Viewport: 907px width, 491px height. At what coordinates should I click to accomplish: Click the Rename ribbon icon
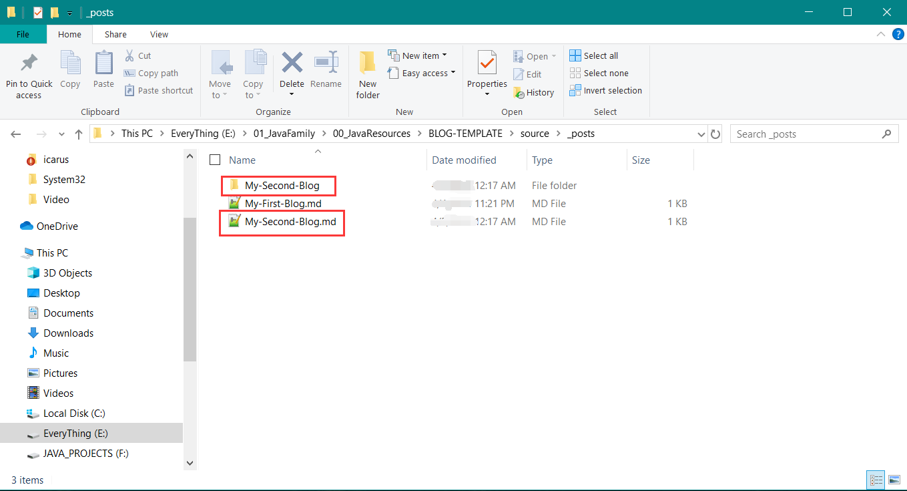tap(326, 63)
